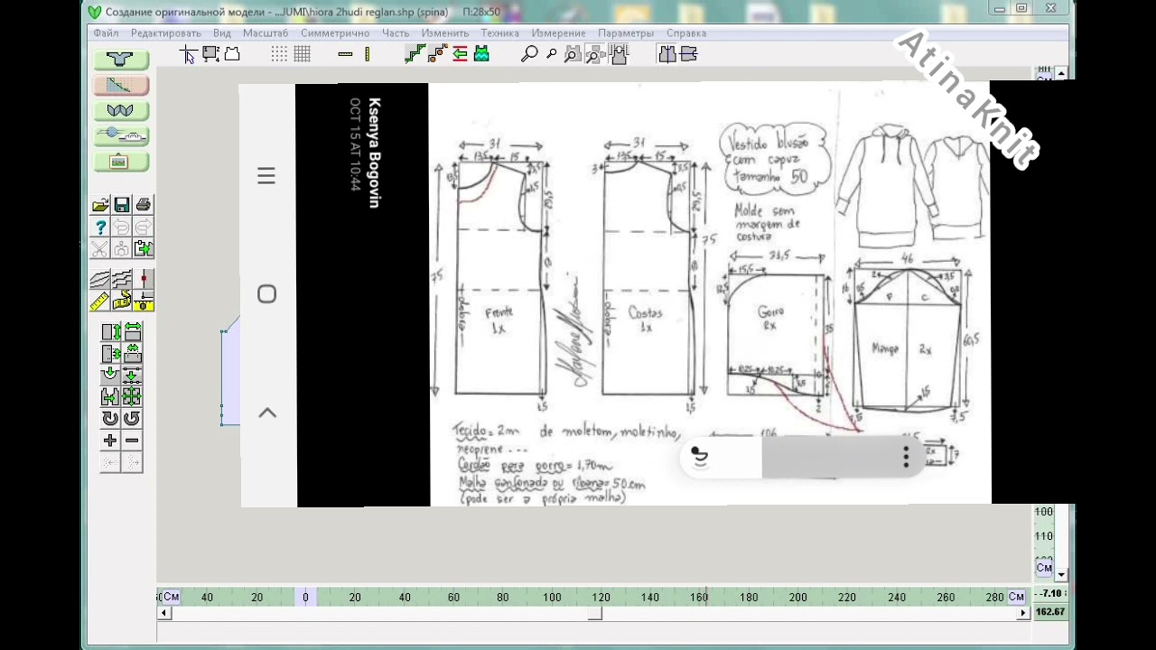Click the plus button
The height and width of the screenshot is (650, 1156).
[110, 441]
